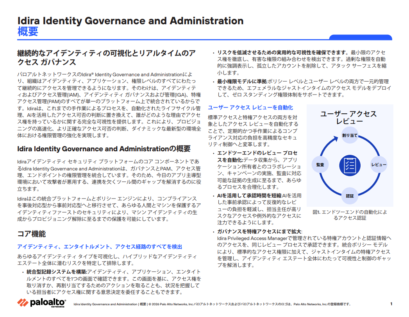Click the heading Idira Identity Governance and Administrationの概要

coord(104,149)
